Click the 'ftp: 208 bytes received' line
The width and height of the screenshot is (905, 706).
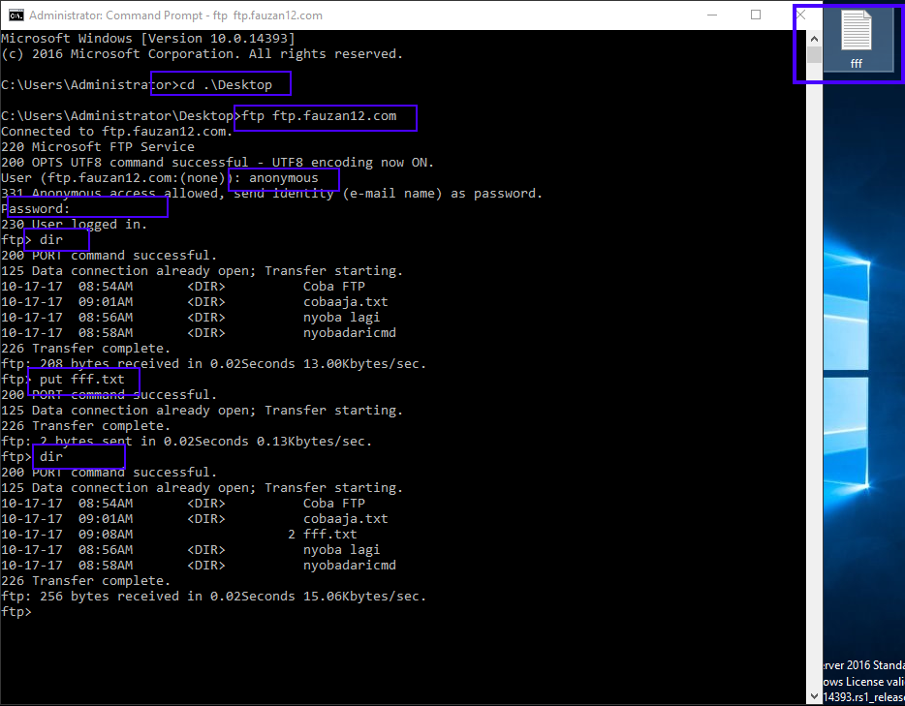tap(213, 364)
